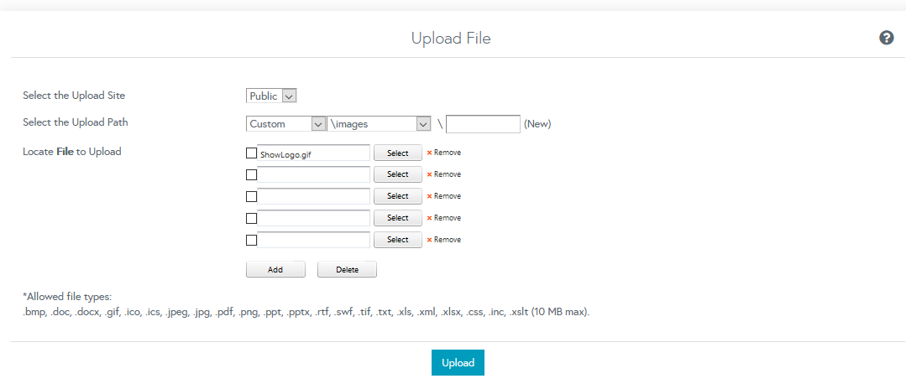The height and width of the screenshot is (389, 906).
Task: Open the \images folder dropdown
Action: tap(378, 124)
